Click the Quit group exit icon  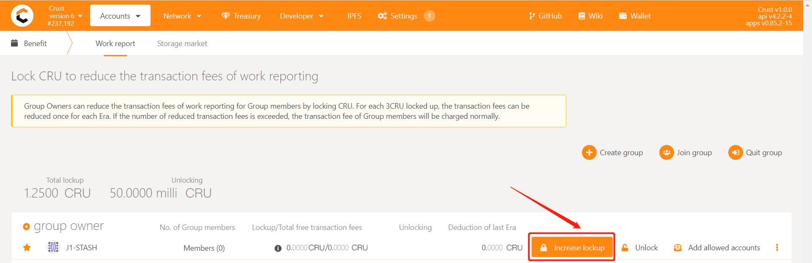click(735, 153)
